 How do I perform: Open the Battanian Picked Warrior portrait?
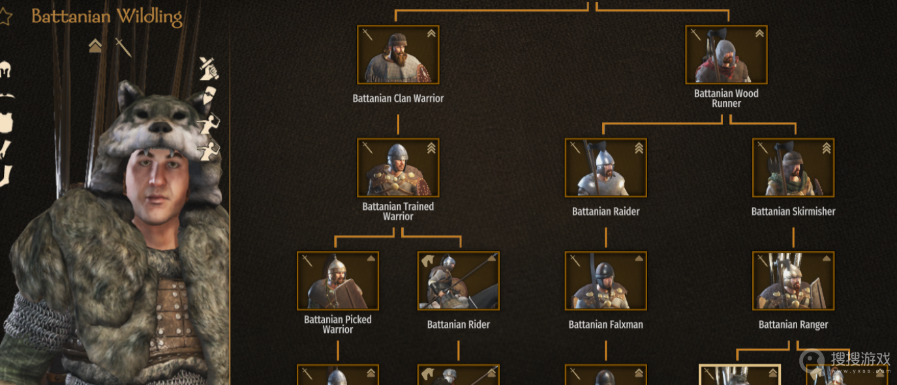point(338,281)
